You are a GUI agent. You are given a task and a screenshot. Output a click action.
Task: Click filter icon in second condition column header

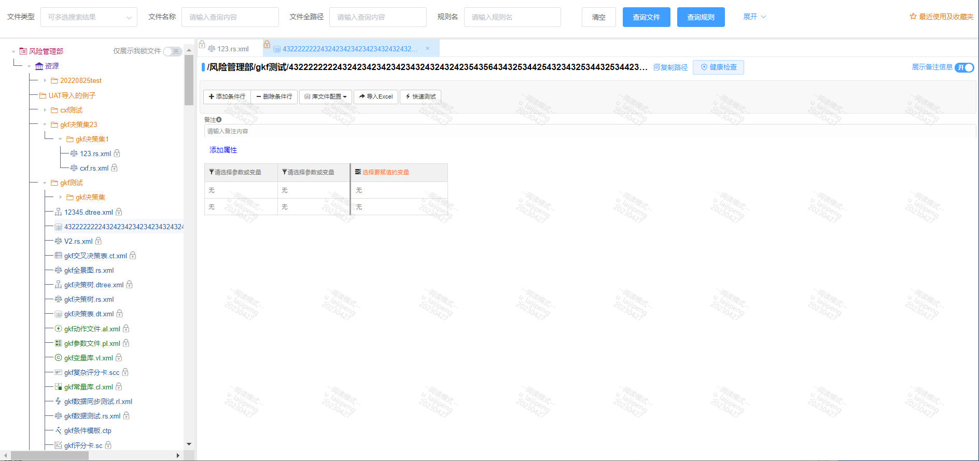285,172
